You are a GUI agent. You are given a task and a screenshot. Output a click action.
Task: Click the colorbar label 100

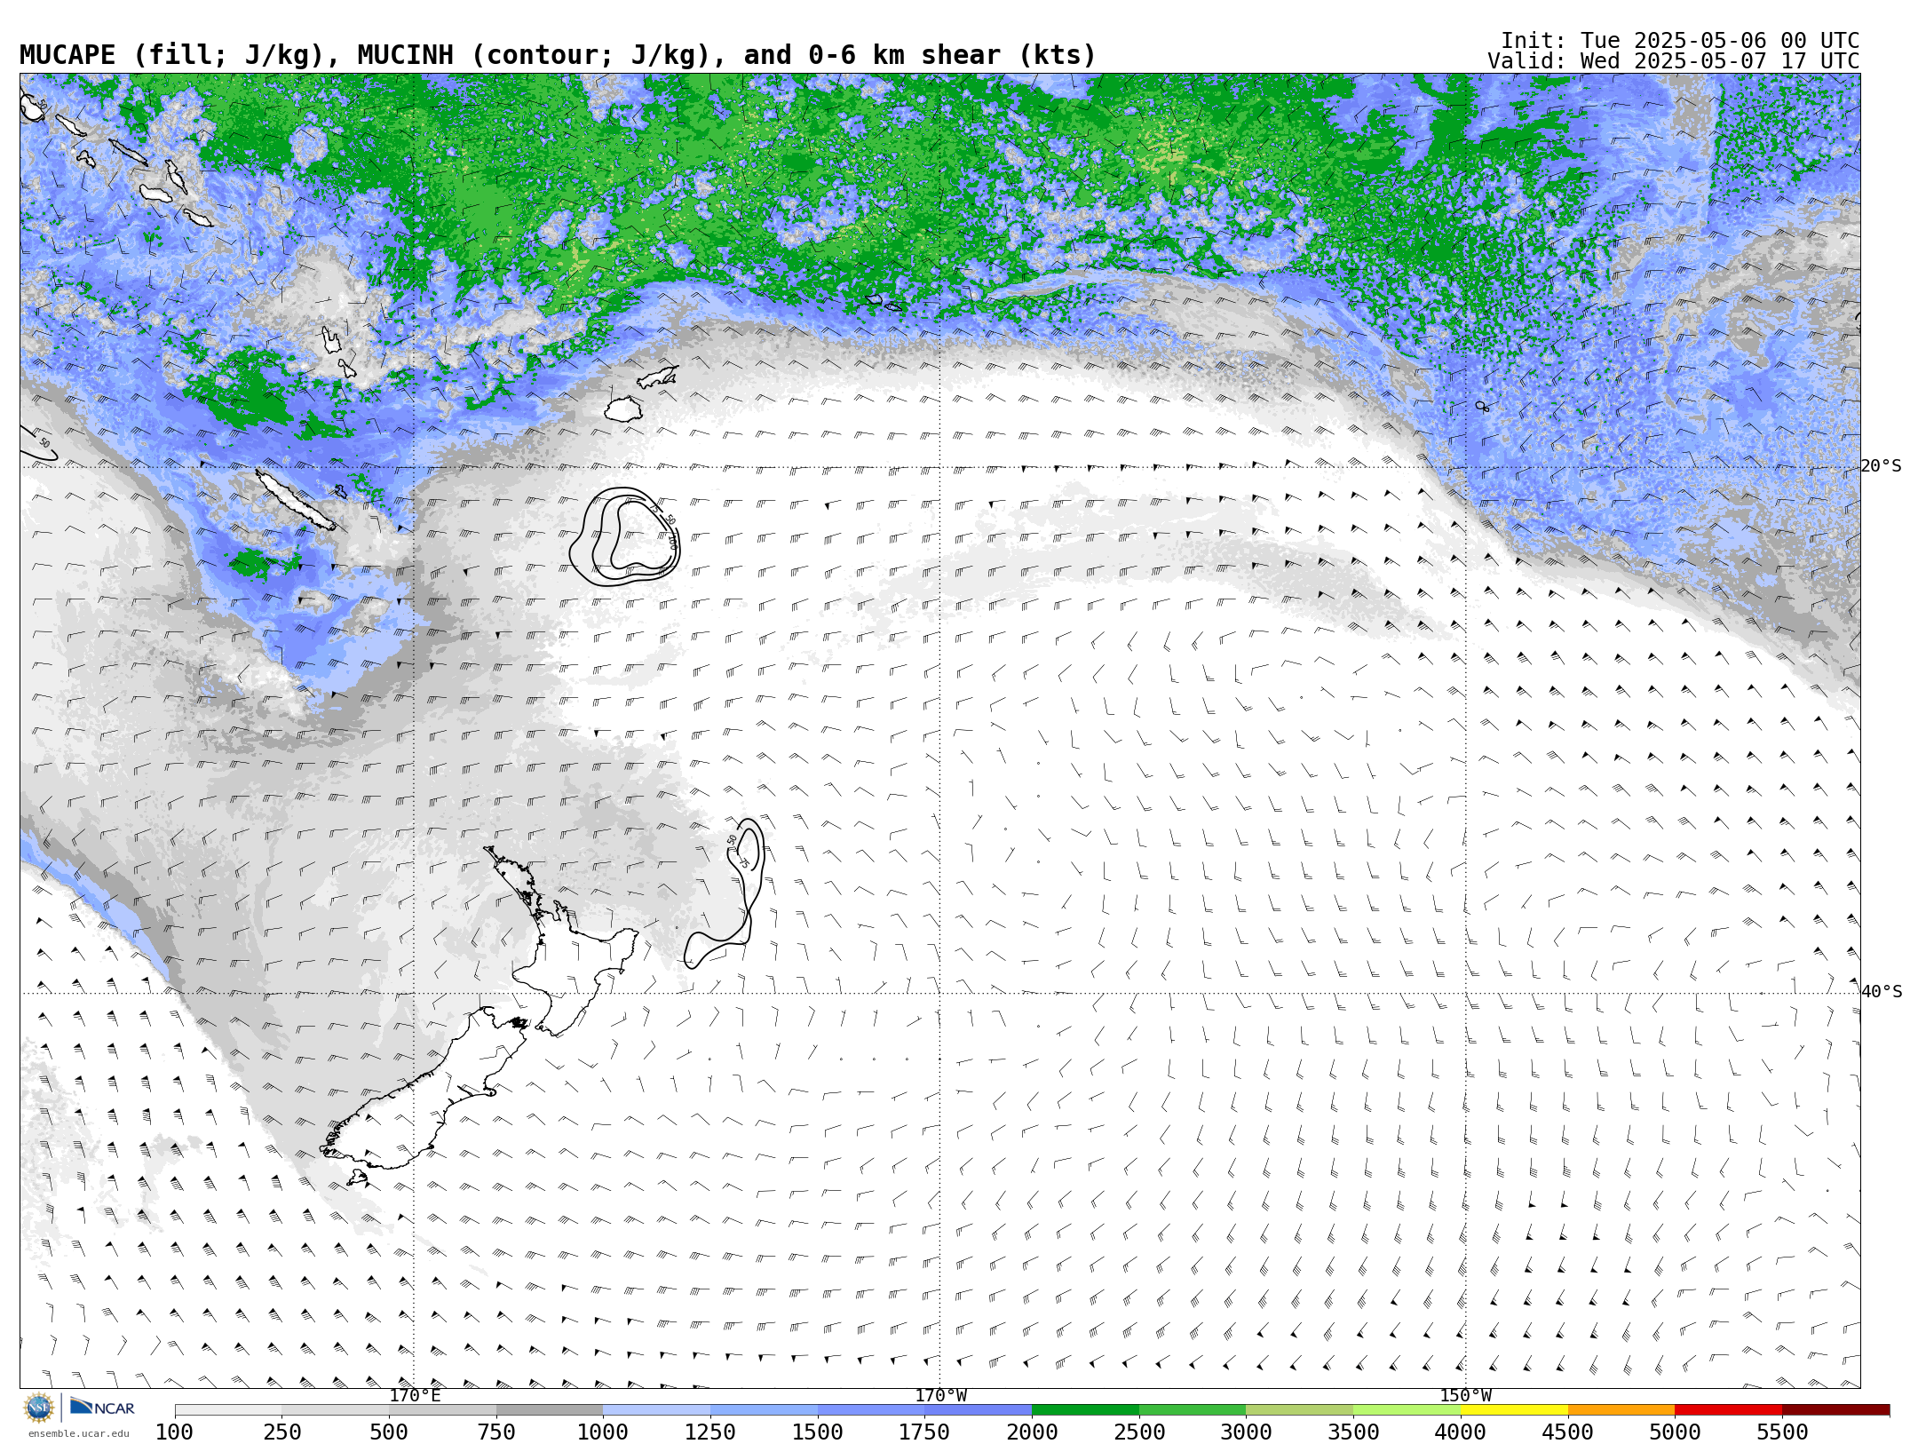point(175,1432)
